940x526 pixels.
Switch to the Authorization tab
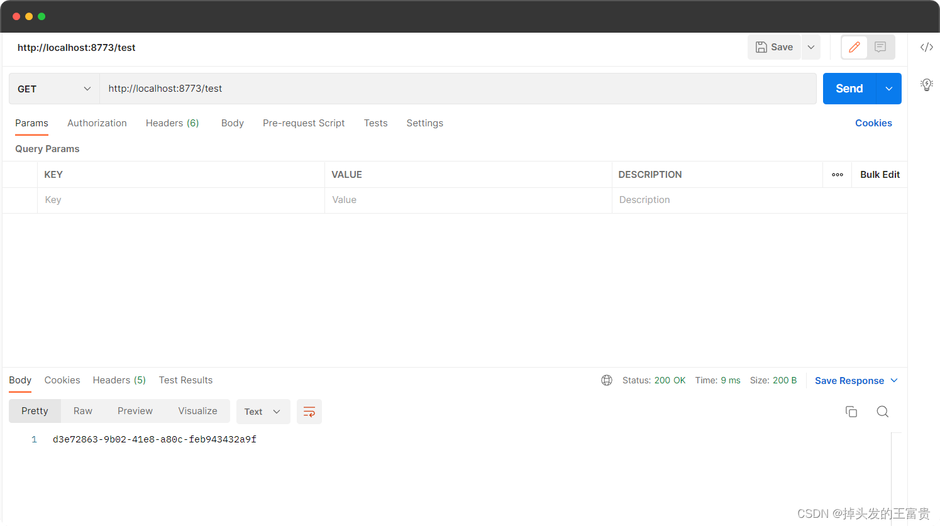coord(97,123)
